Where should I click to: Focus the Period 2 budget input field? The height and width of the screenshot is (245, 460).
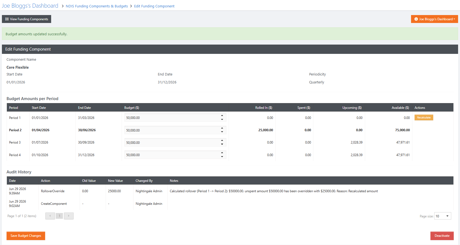pyautogui.click(x=172, y=130)
